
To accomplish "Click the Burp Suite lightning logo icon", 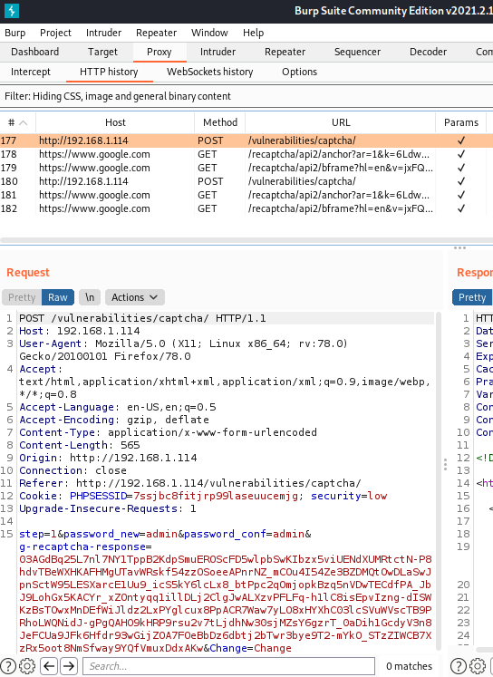I will click(12, 11).
